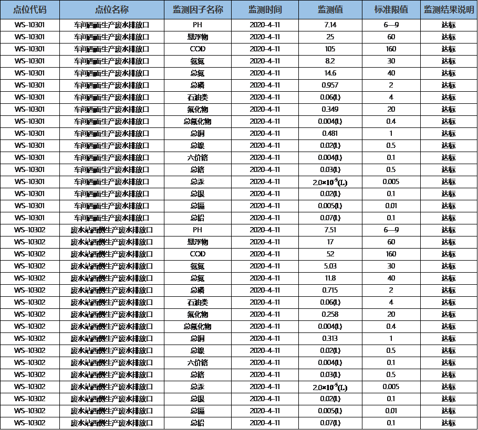Select the monitored value 11.8
This screenshot has height=430, width=478.
pos(330,278)
